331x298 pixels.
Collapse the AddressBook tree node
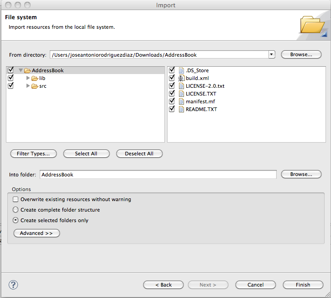21,70
